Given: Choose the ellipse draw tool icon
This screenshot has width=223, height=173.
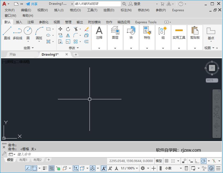Looking at the screenshot, I should [x=48, y=35].
